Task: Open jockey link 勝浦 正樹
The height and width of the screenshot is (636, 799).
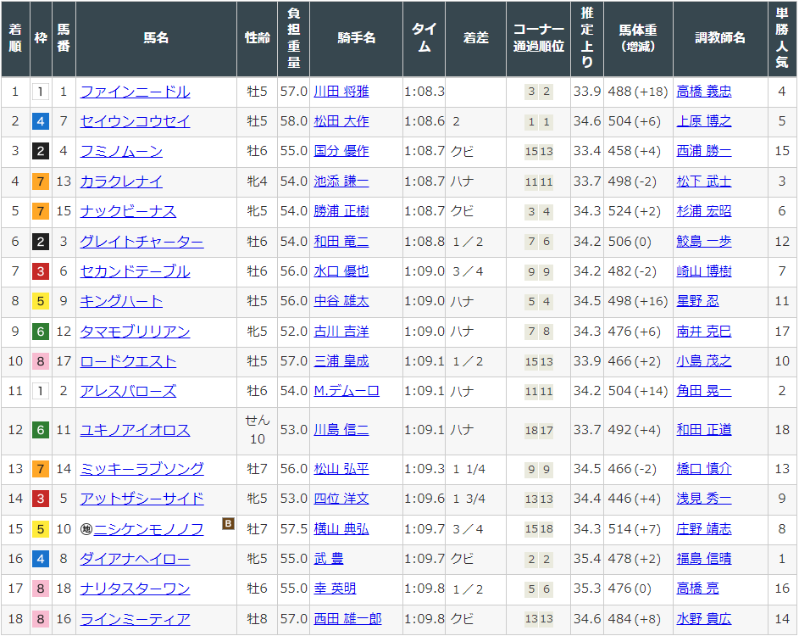Action: [x=341, y=211]
